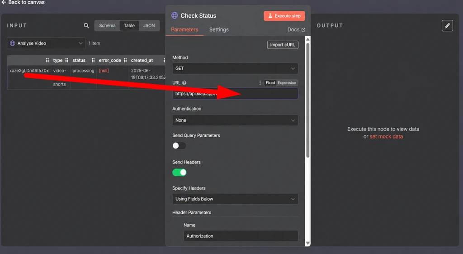Screen dimensions: 463x254
Task: Open the Docs external link
Action: point(296,29)
